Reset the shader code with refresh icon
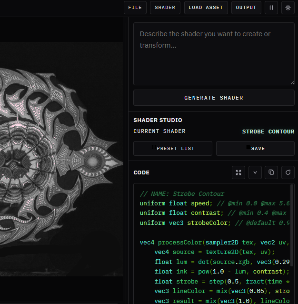 tap(288, 172)
